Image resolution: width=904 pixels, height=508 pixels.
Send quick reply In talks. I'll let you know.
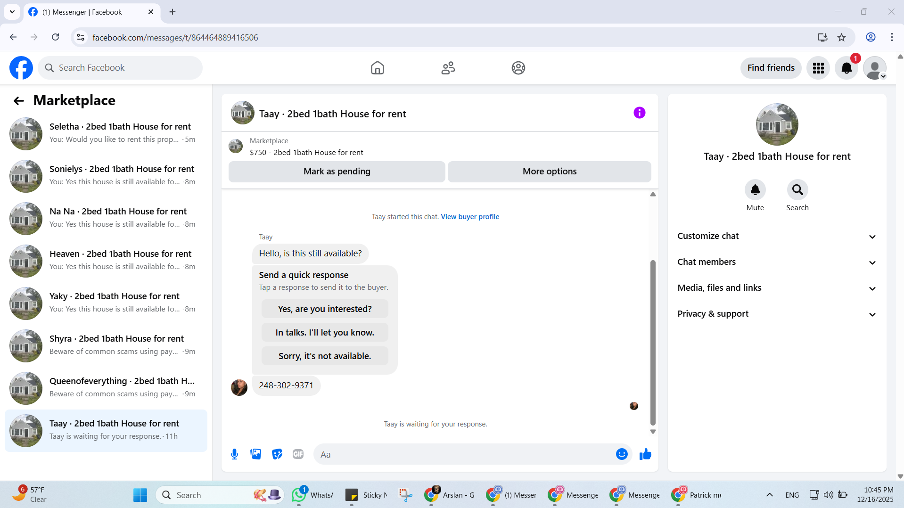click(x=325, y=333)
